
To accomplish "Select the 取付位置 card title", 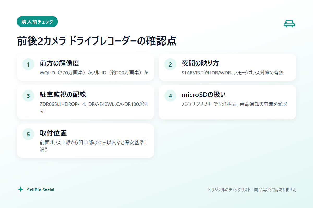I will tap(53, 133).
